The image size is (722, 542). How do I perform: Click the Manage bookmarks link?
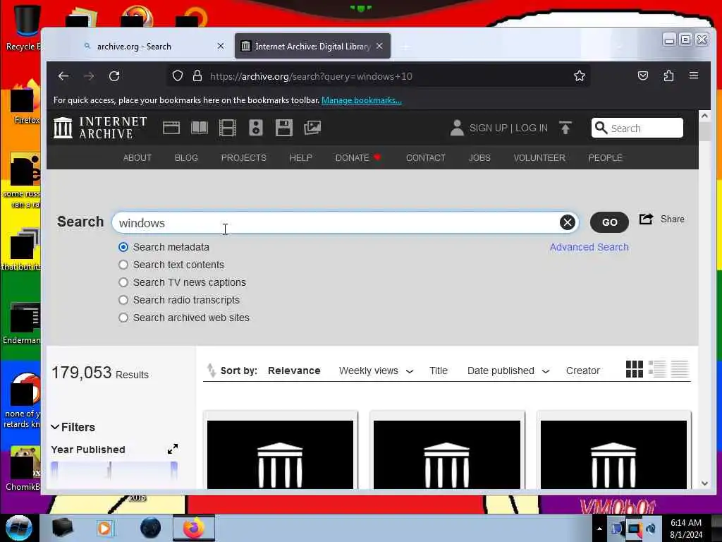[x=362, y=100]
